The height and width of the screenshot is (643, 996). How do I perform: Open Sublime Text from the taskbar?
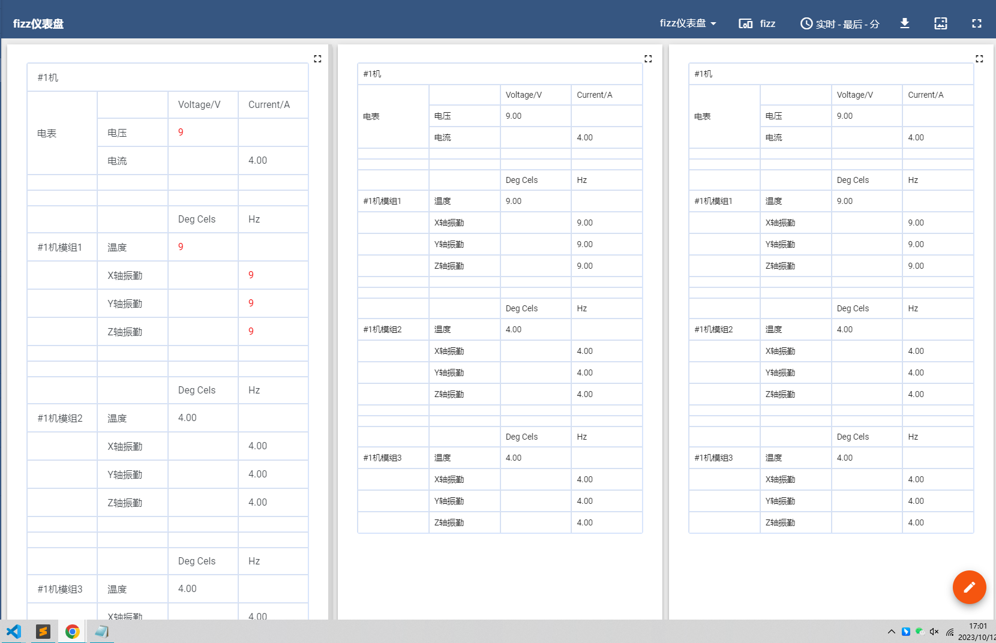coord(43,632)
